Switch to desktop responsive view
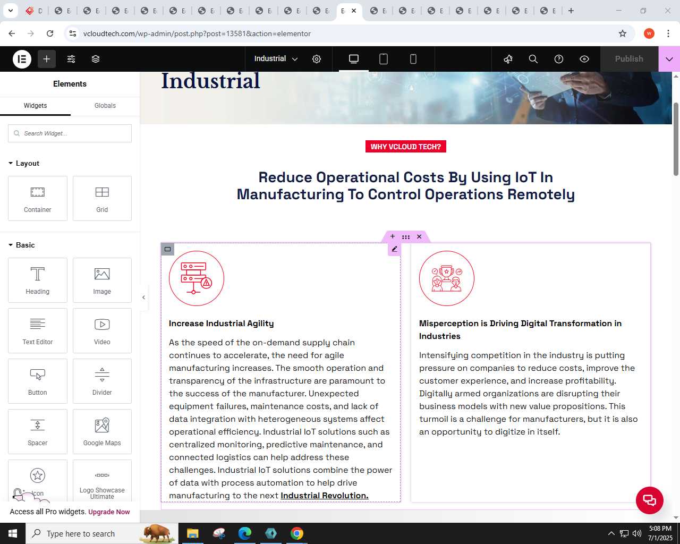 (x=354, y=59)
